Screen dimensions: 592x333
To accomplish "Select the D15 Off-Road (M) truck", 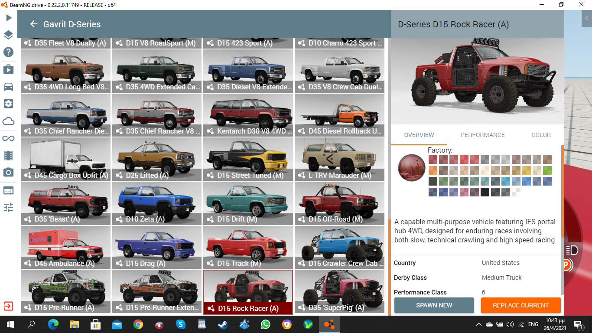I will [x=340, y=203].
